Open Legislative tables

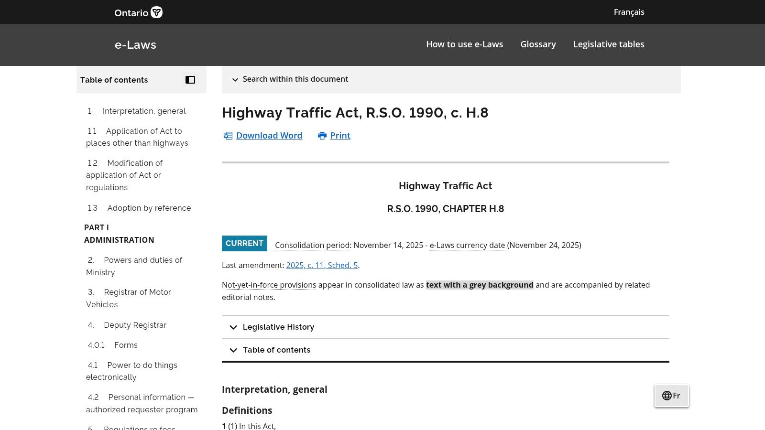[x=609, y=44]
